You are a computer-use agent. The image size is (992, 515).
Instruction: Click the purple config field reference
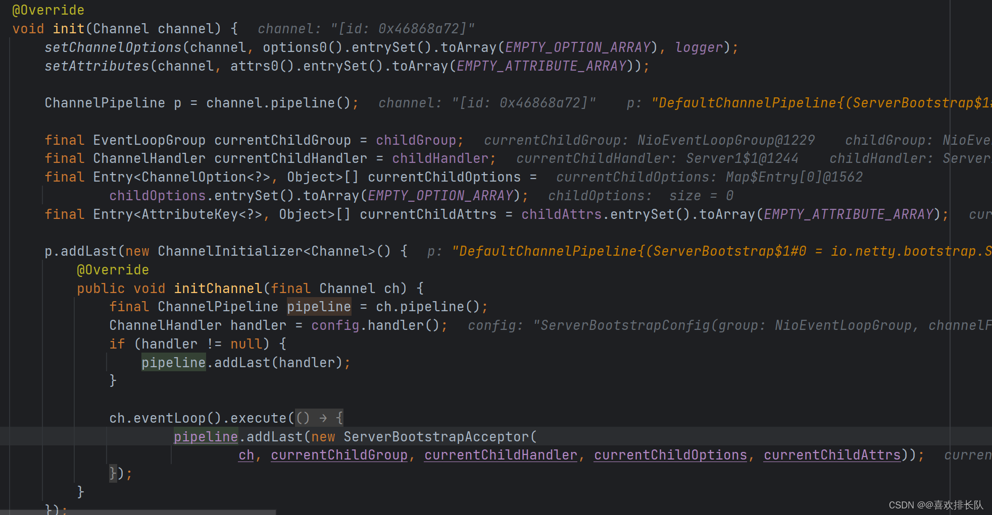coord(335,325)
